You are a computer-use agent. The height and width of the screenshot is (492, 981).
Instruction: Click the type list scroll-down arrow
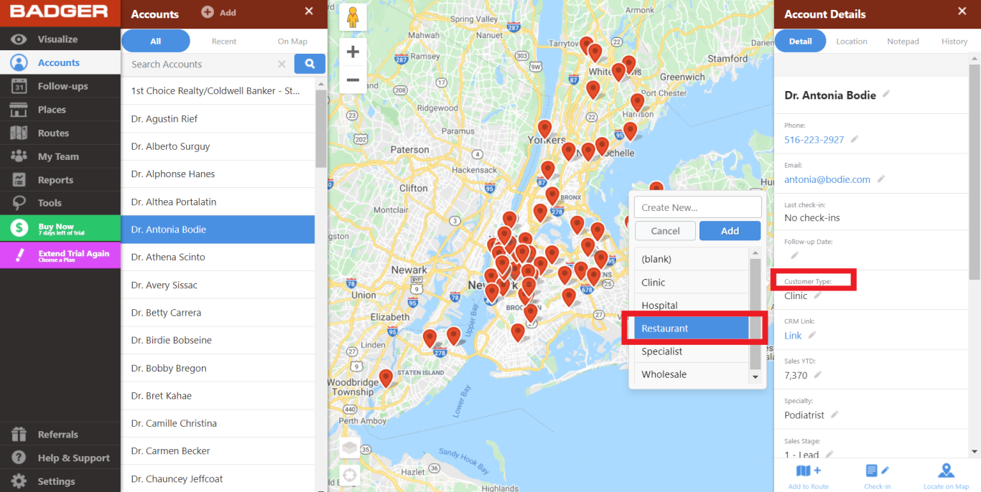pyautogui.click(x=755, y=377)
